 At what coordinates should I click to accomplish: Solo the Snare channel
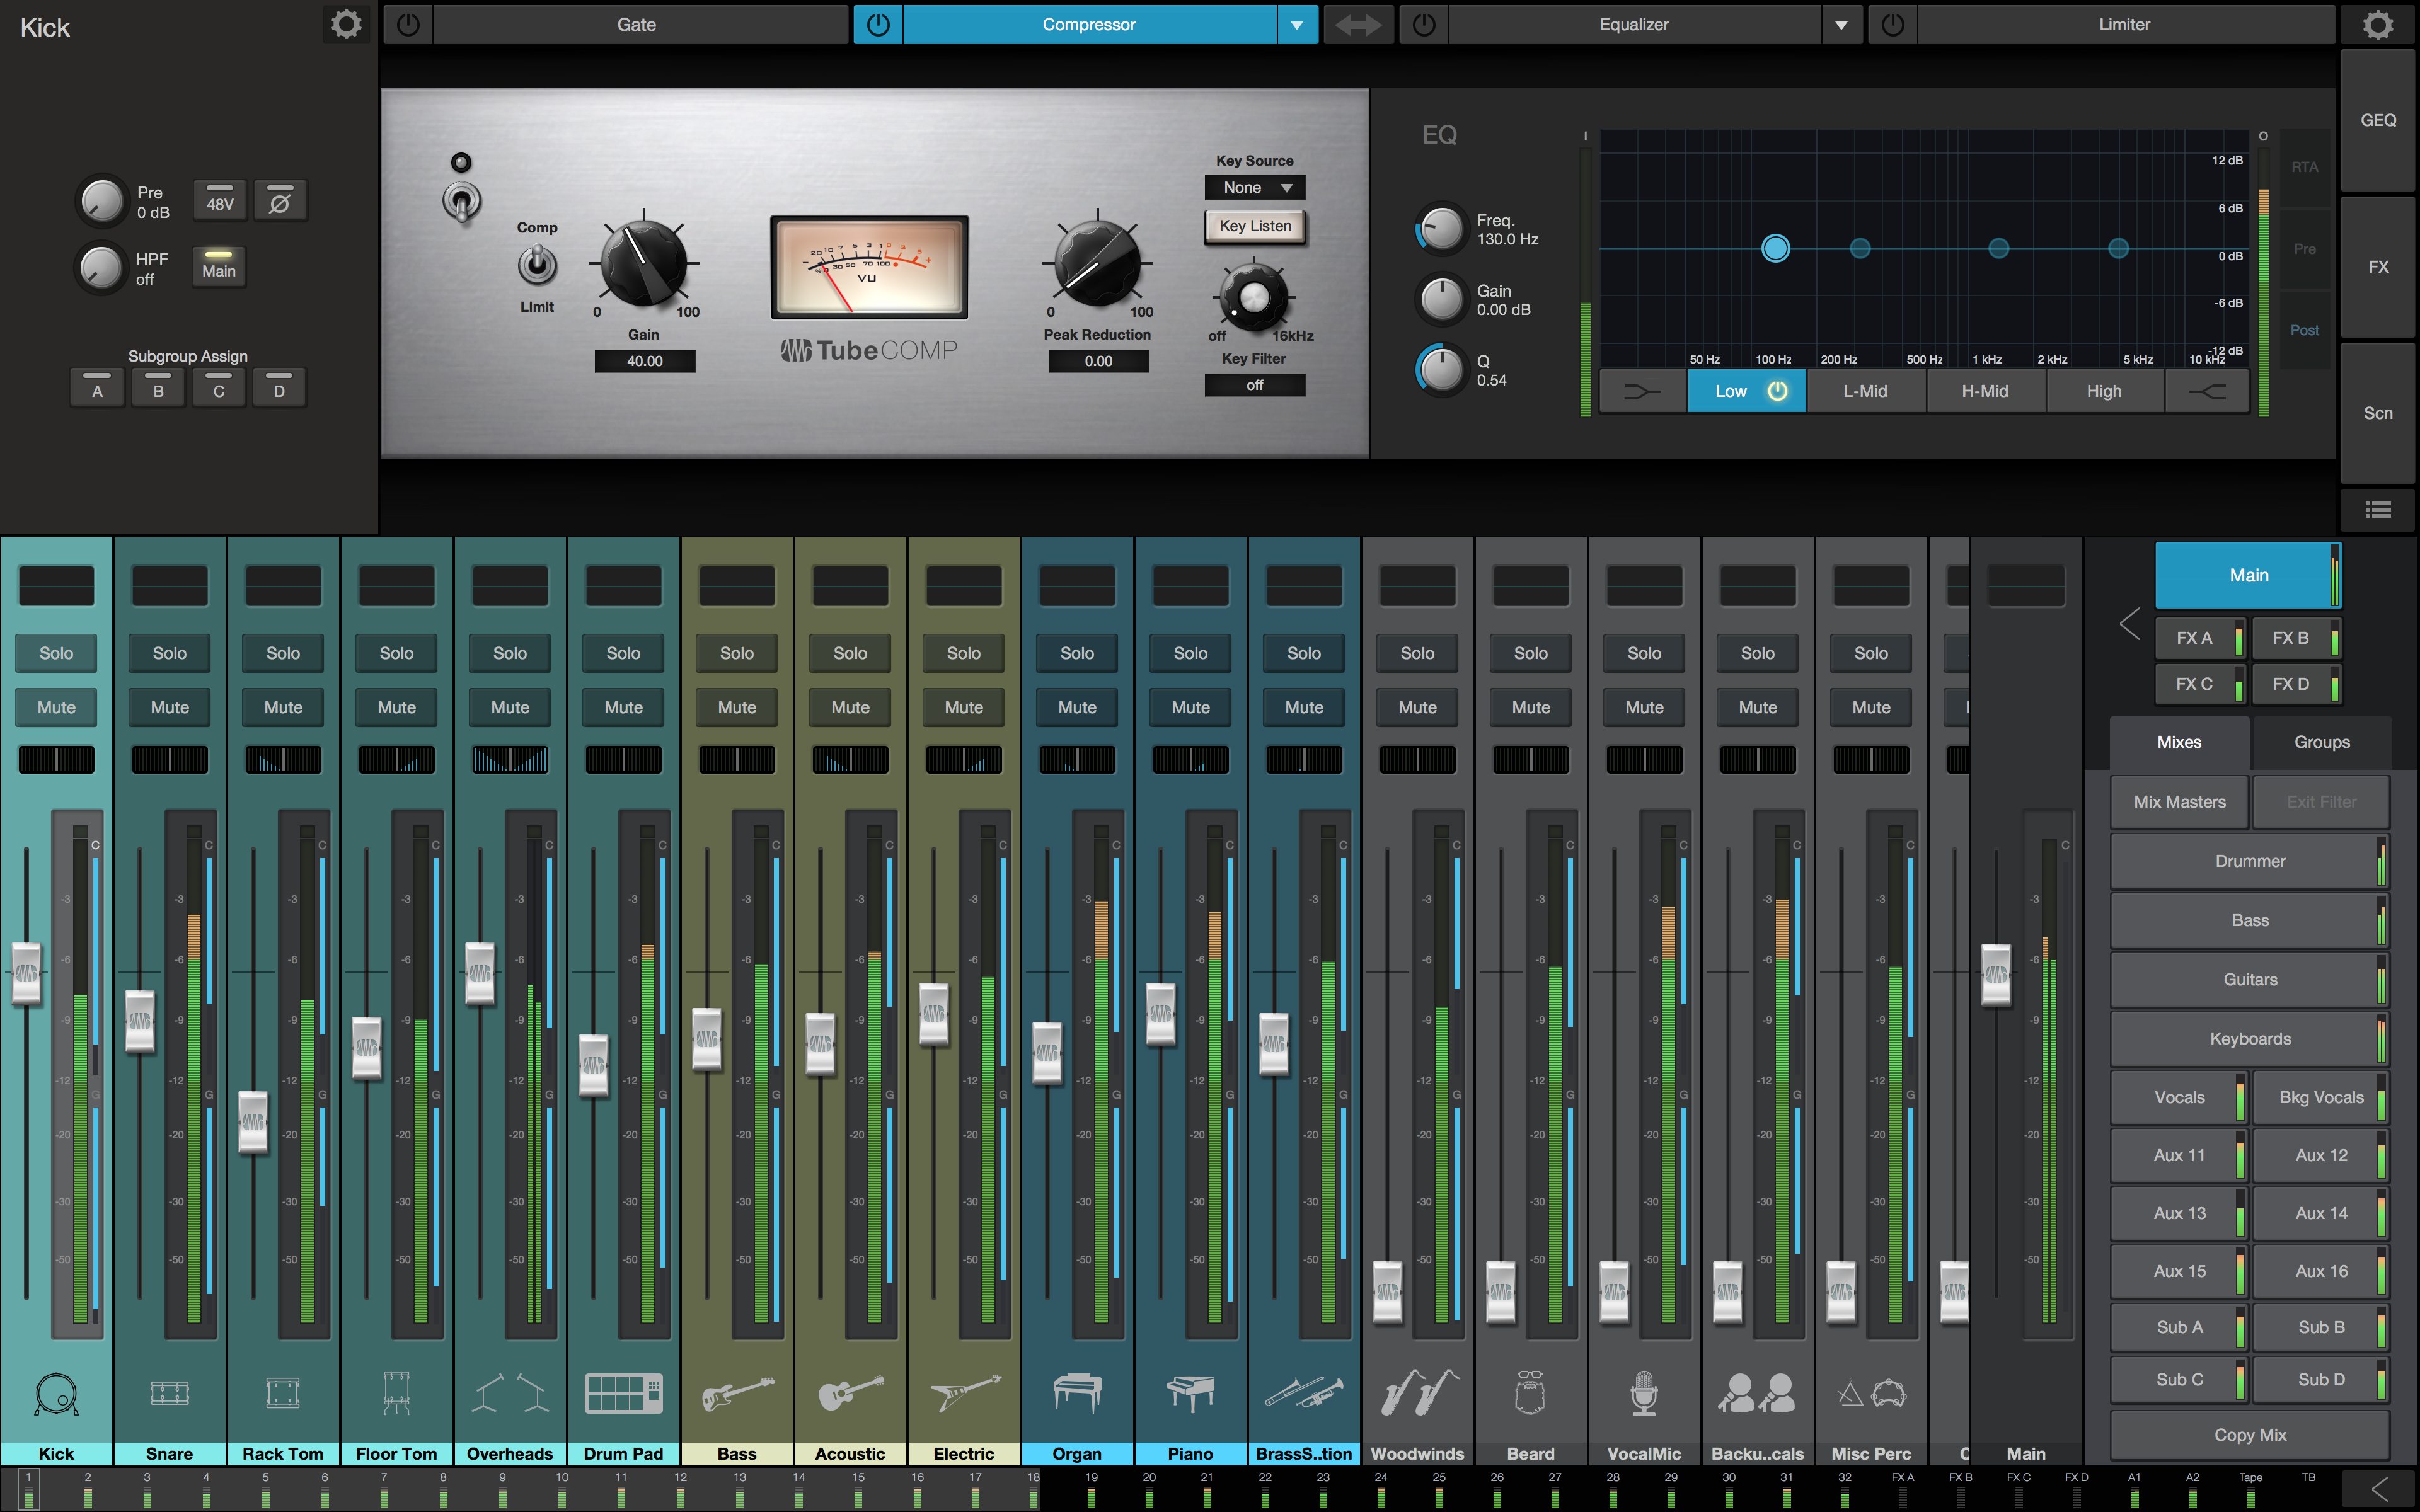pyautogui.click(x=170, y=653)
